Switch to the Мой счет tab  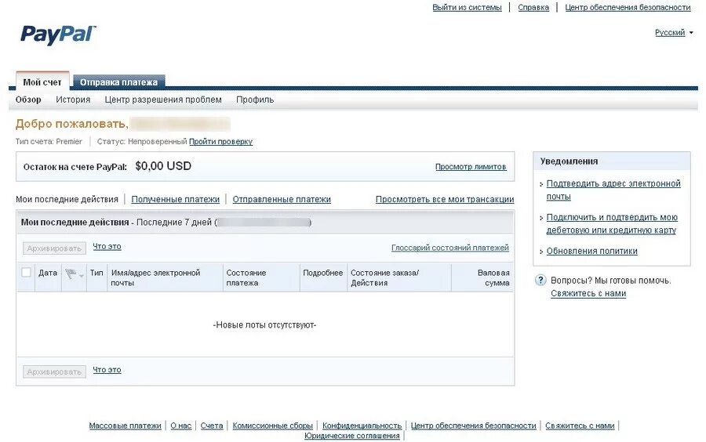tap(42, 82)
